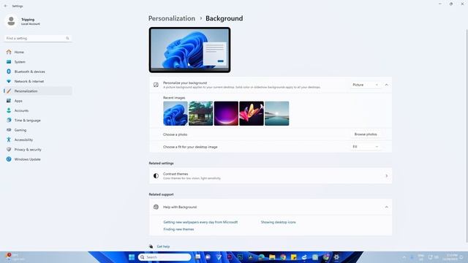Click the Get help link
468x263 pixels.
tap(163, 247)
